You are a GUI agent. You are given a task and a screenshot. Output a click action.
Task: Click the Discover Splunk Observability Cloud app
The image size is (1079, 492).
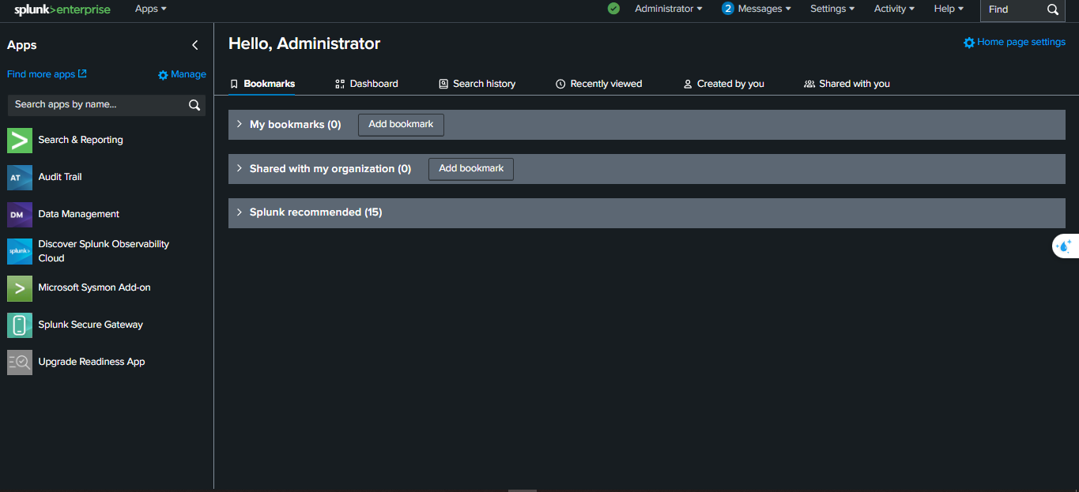[103, 250]
